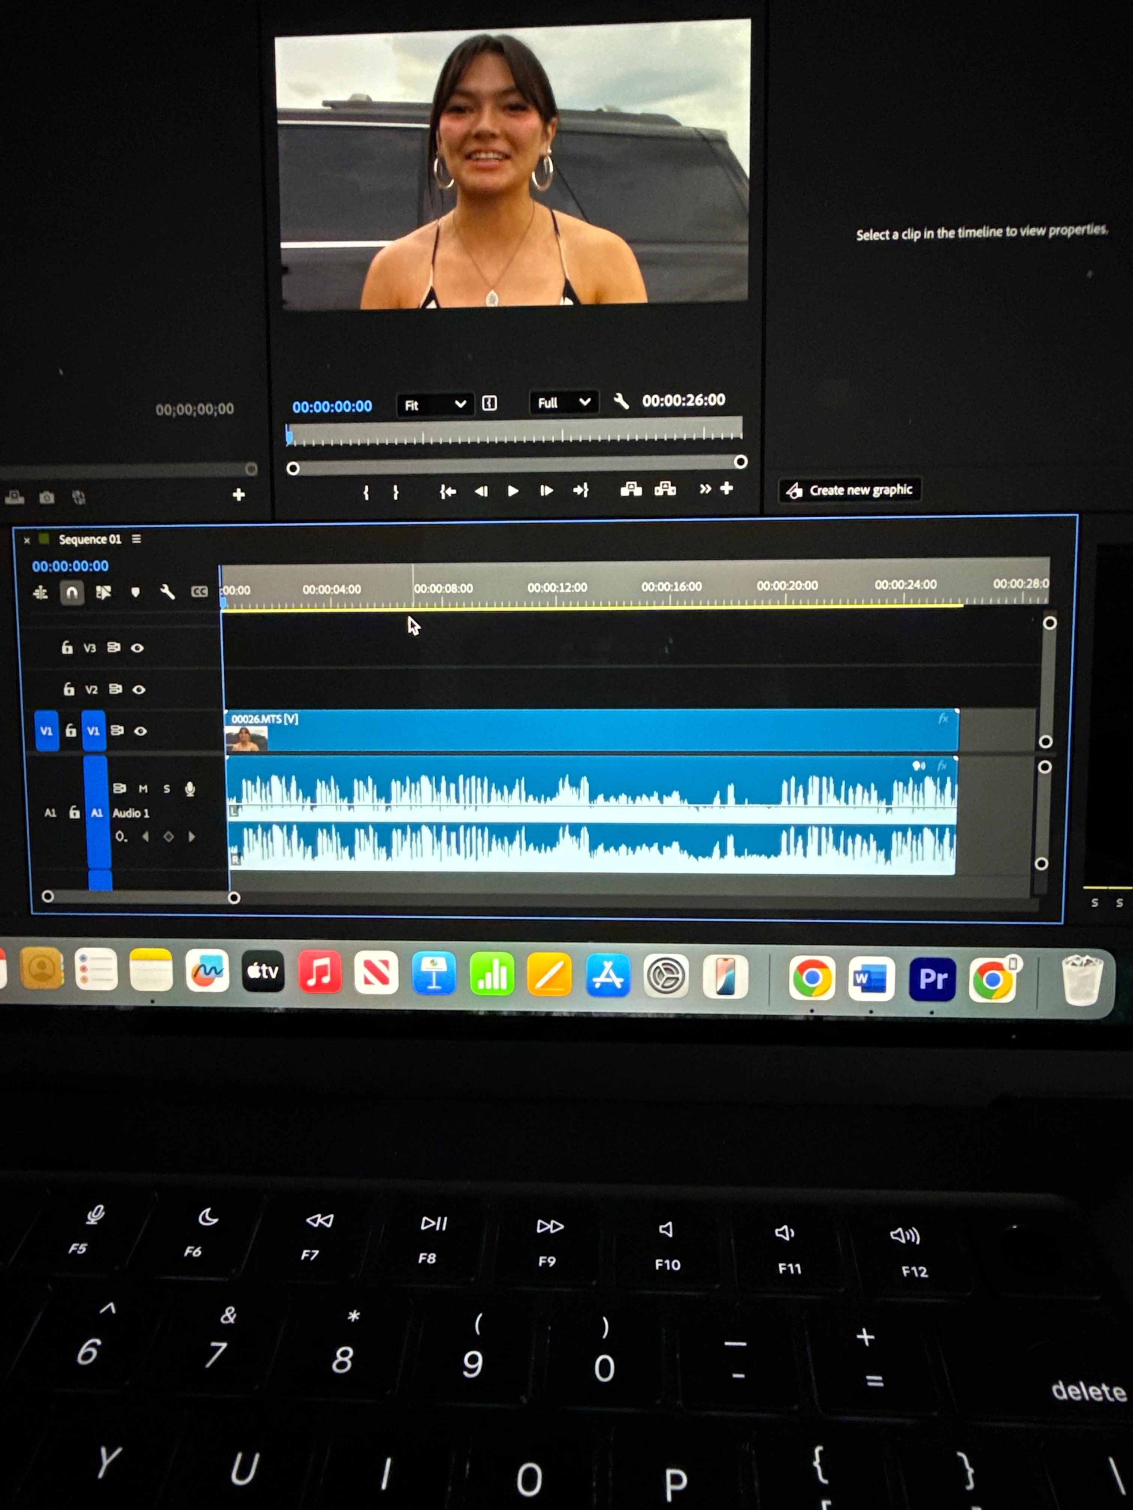Open Program Monitor settings wrench

point(621,401)
